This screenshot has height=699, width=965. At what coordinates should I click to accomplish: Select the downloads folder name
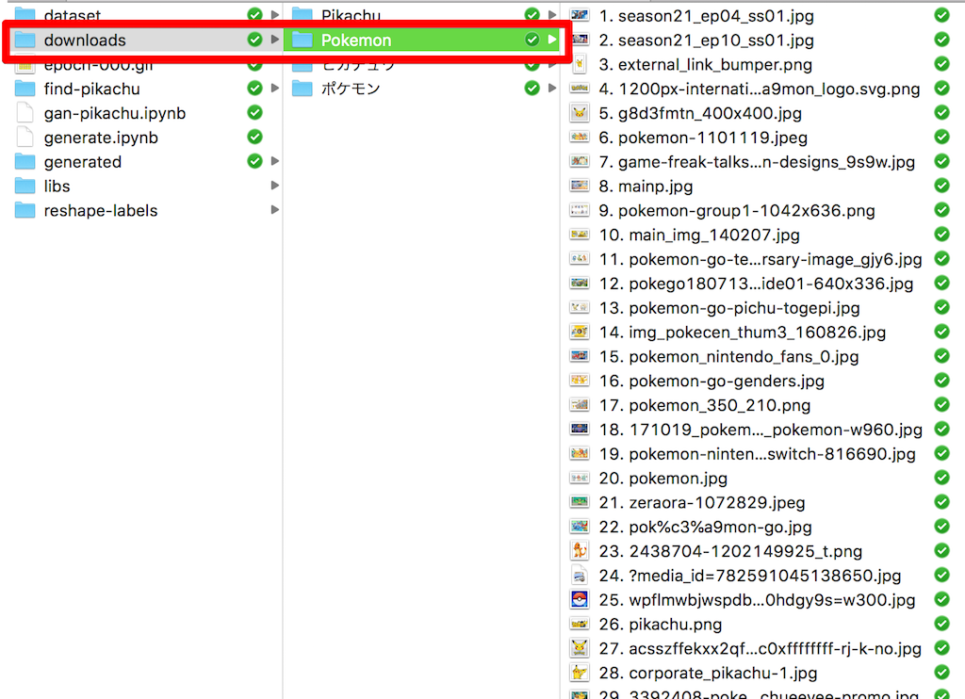85,41
